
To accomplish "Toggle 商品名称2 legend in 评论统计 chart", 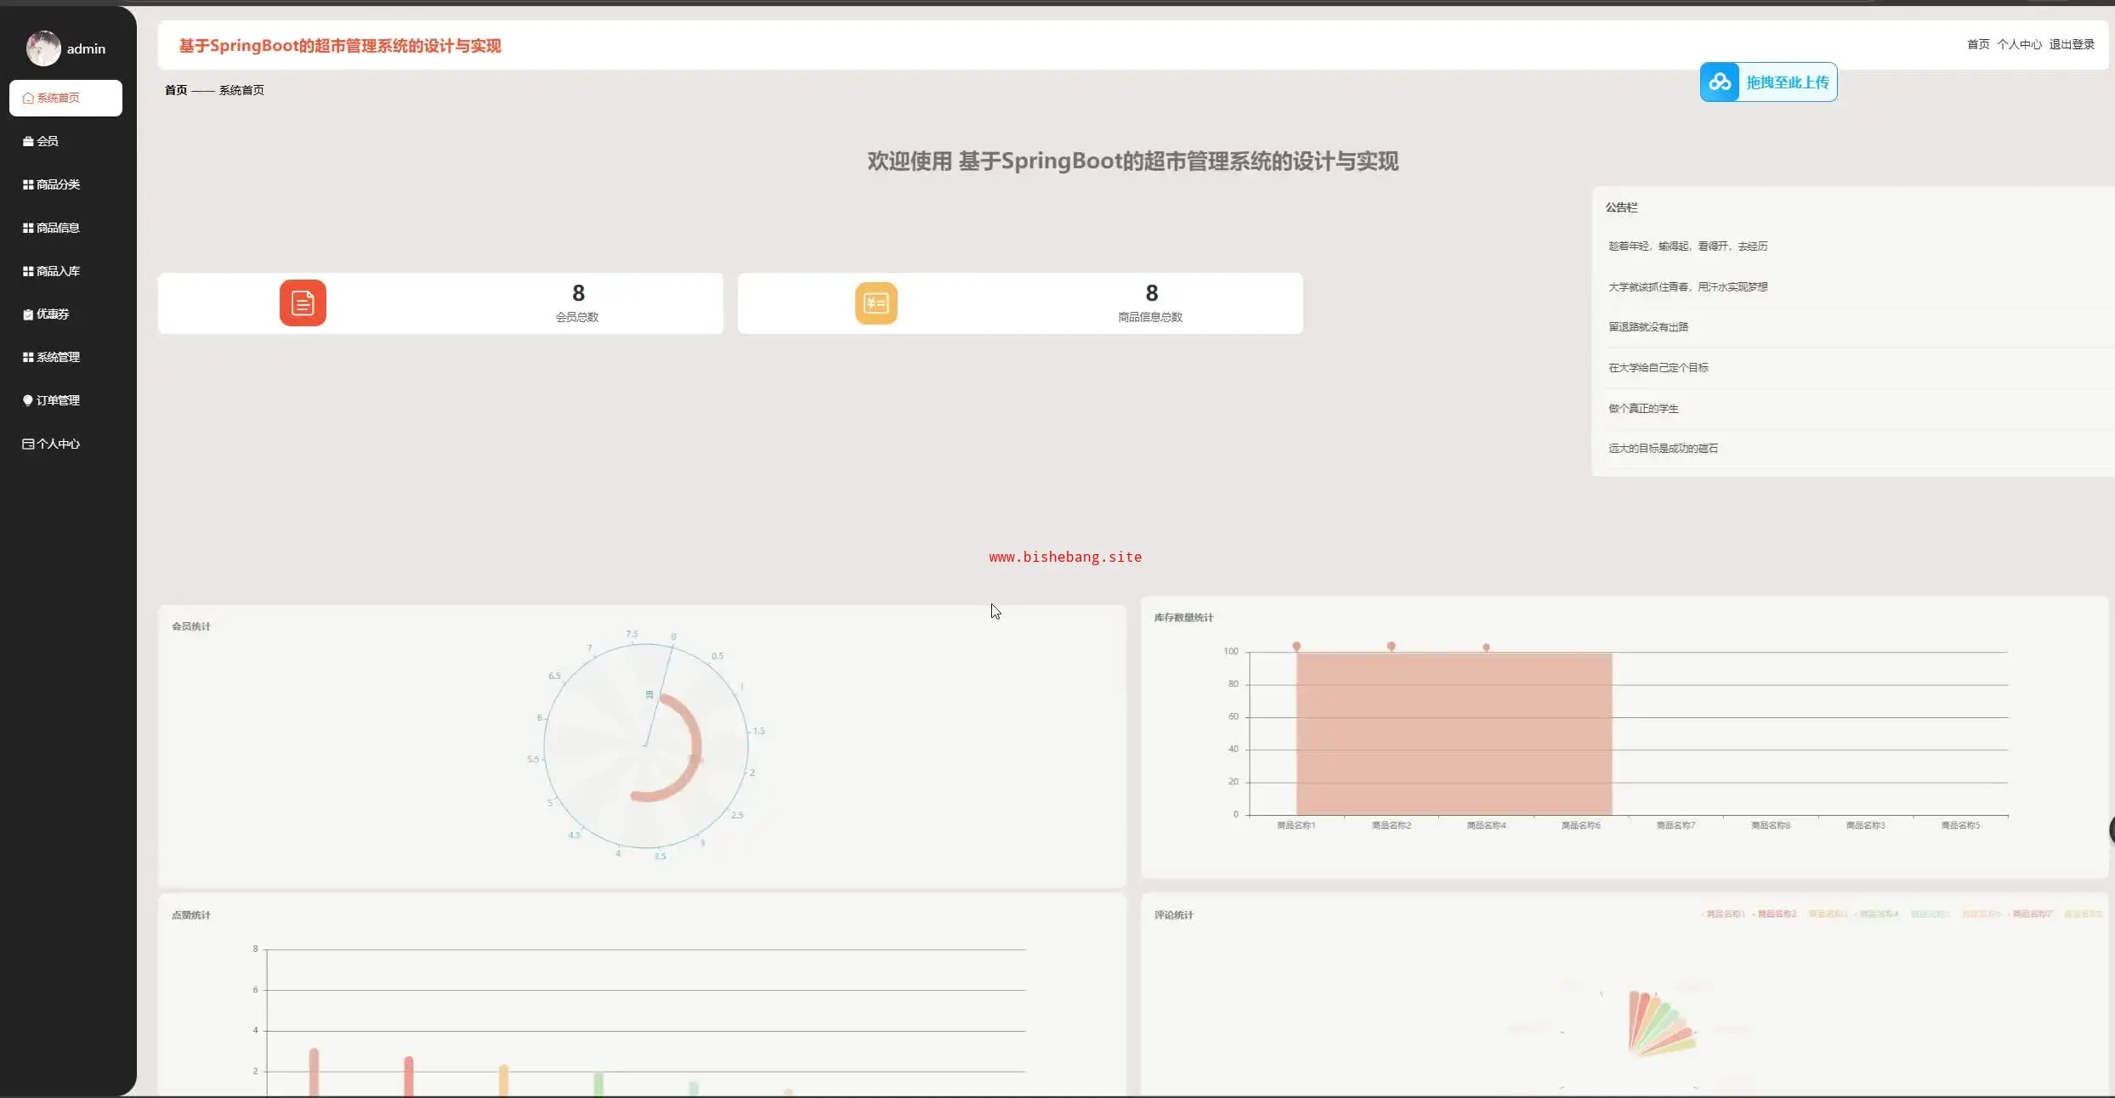I will [x=1776, y=914].
